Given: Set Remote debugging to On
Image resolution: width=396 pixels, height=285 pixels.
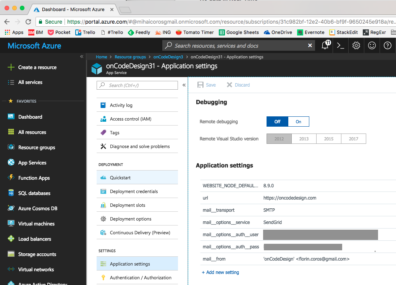Looking at the screenshot, I should click(299, 122).
